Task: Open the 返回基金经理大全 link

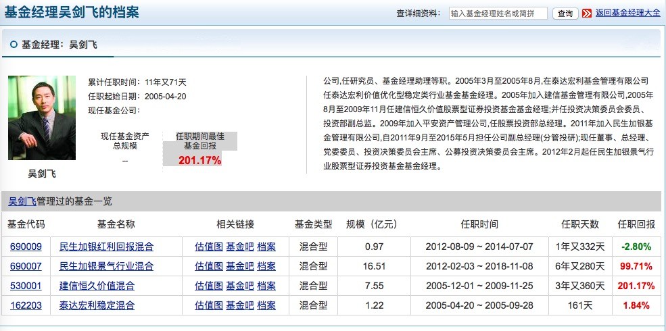Action: point(627,13)
